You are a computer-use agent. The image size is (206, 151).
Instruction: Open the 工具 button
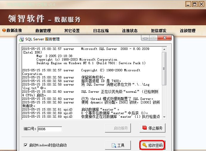tap(118, 145)
